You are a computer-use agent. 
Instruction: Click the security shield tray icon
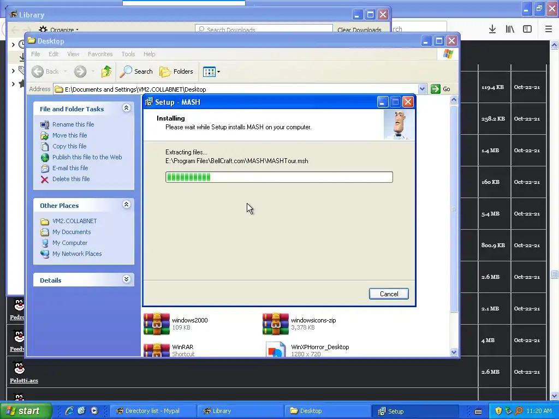tap(498, 411)
